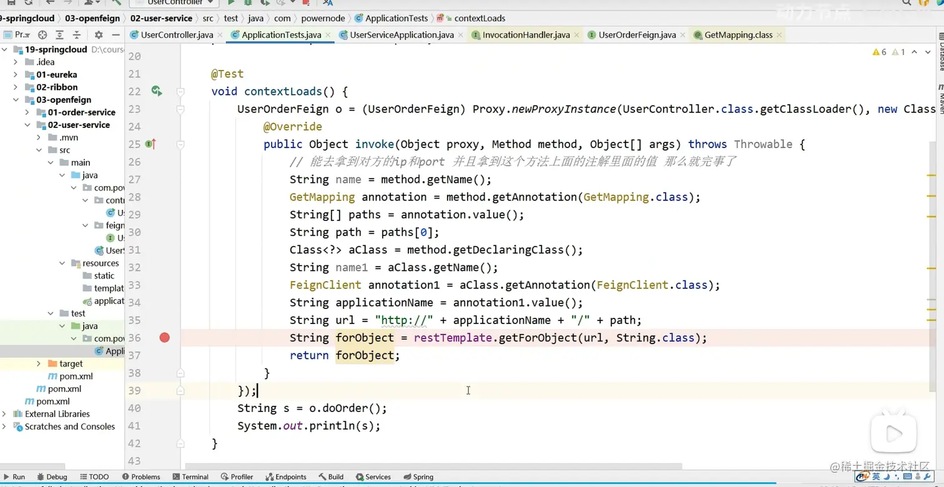Open the Run tool window
The image size is (944, 487).
[14, 476]
